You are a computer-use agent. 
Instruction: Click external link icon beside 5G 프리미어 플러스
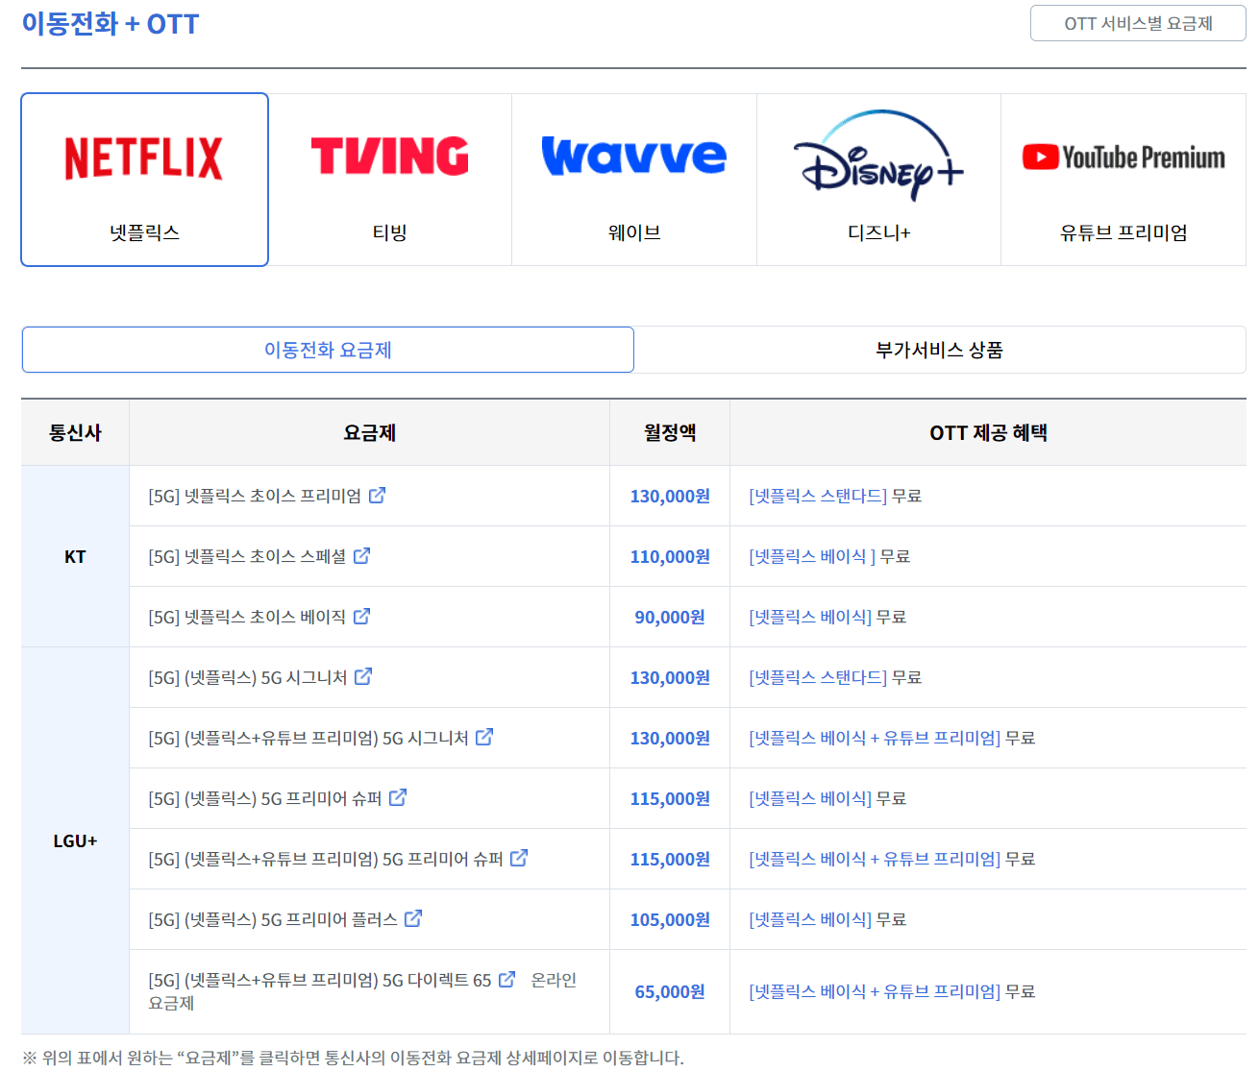point(414,918)
